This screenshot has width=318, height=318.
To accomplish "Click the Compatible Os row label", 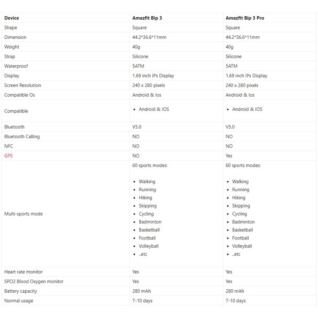I will click(19, 95).
